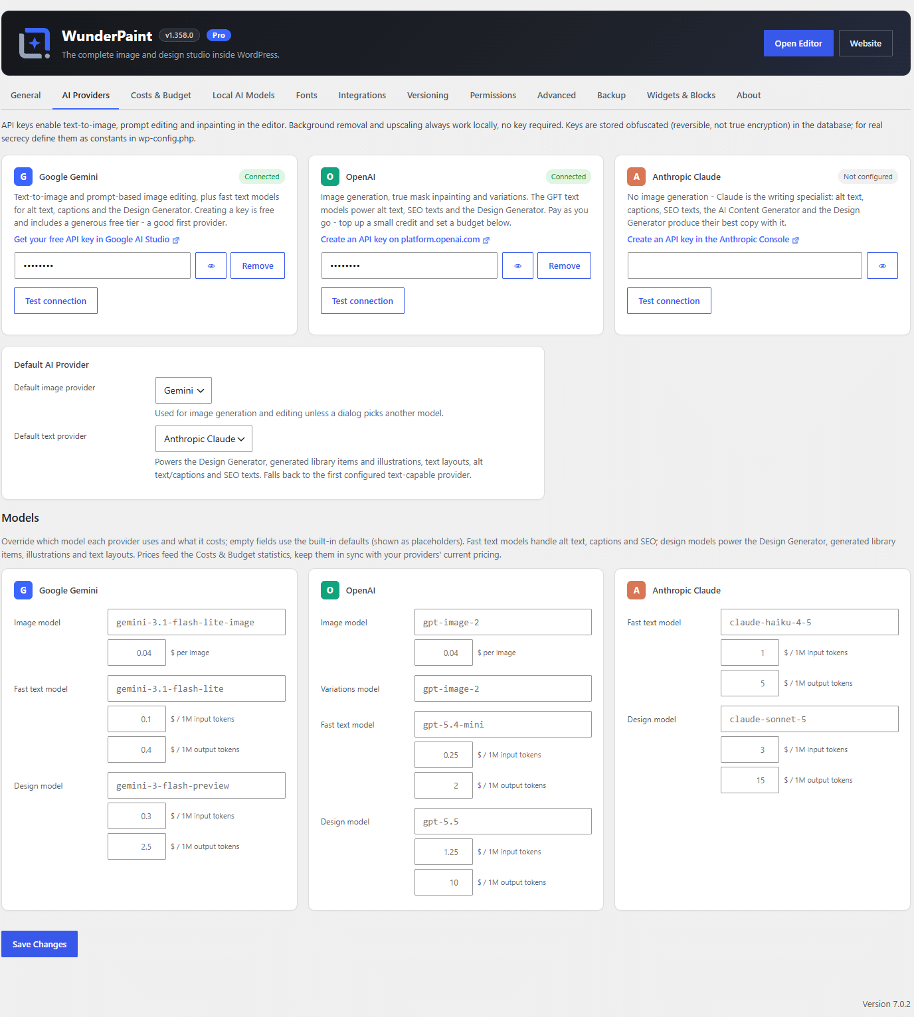This screenshot has width=914, height=1017.
Task: Test the OpenAI connection
Action: pos(363,301)
